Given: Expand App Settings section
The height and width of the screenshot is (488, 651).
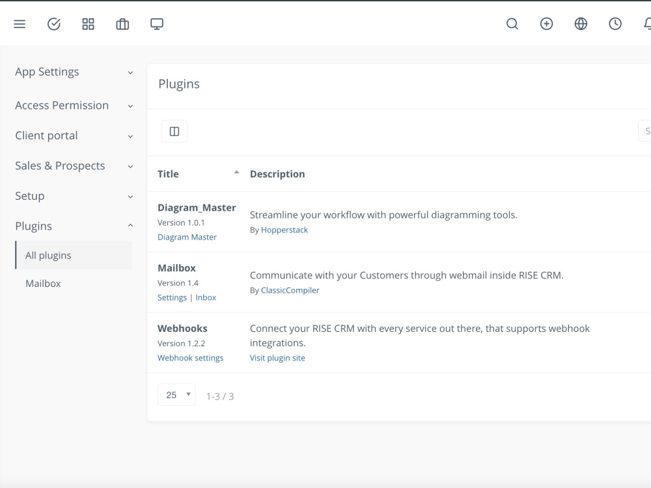Looking at the screenshot, I should pos(74,72).
